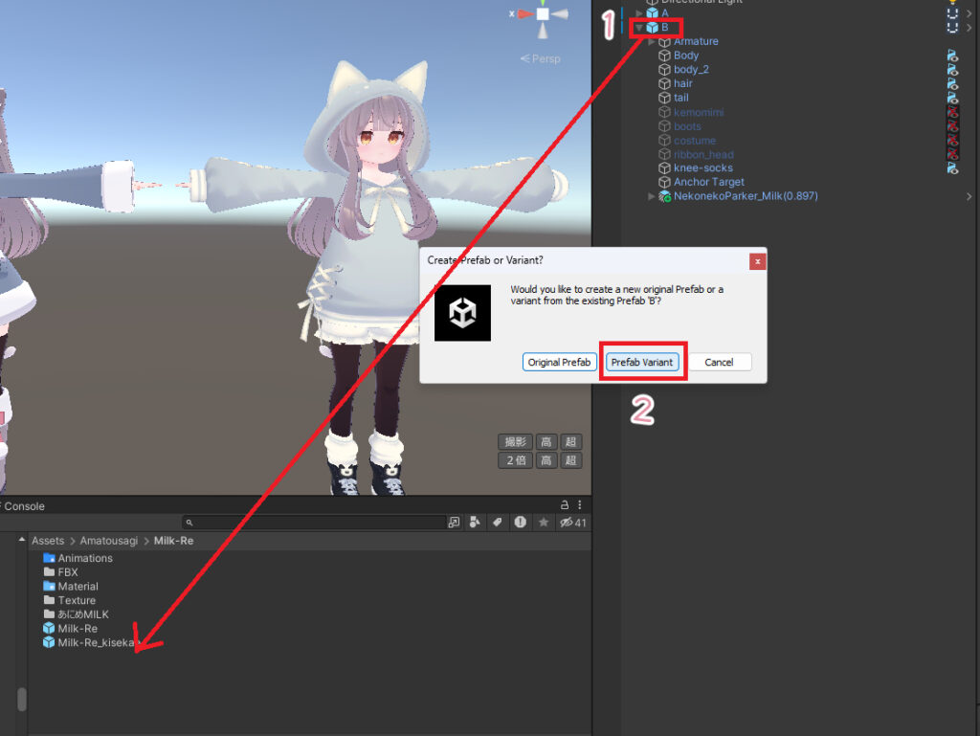Open prefab A using its right chevron

coord(969,13)
